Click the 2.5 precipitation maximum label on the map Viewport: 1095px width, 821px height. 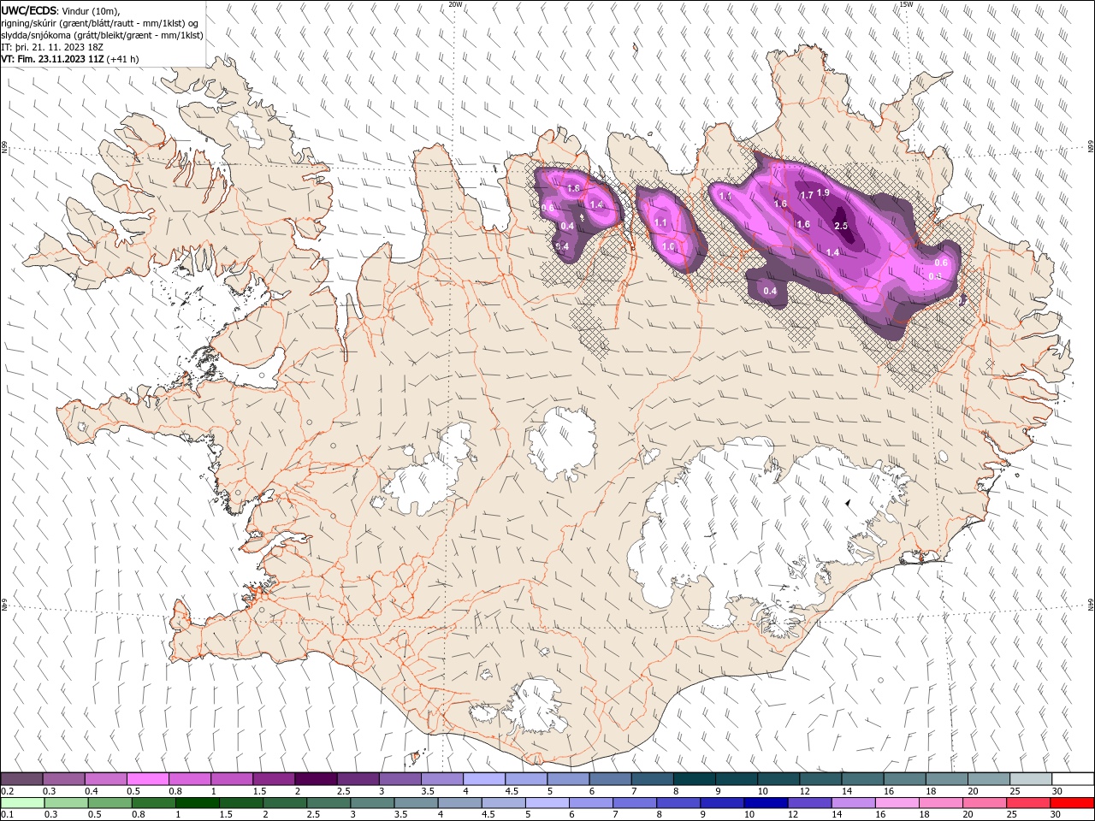[x=840, y=226]
